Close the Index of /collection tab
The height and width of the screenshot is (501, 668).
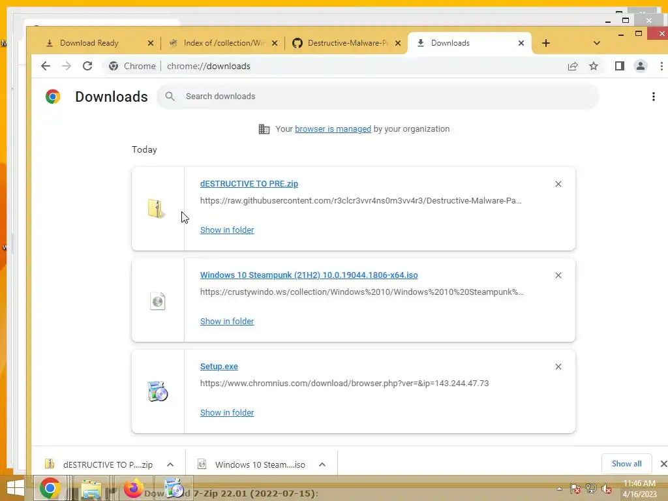pos(275,43)
